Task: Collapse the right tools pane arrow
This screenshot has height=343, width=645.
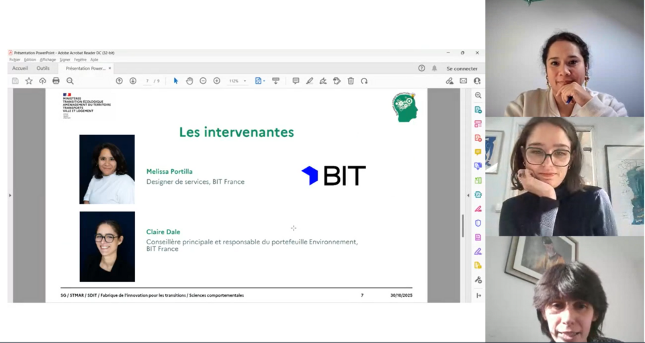Action: 468,195
